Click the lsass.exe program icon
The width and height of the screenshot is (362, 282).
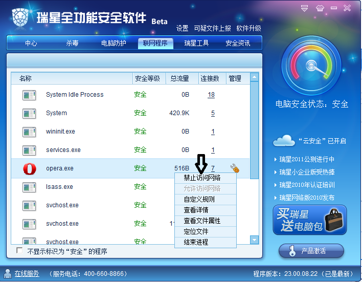pyautogui.click(x=29, y=187)
